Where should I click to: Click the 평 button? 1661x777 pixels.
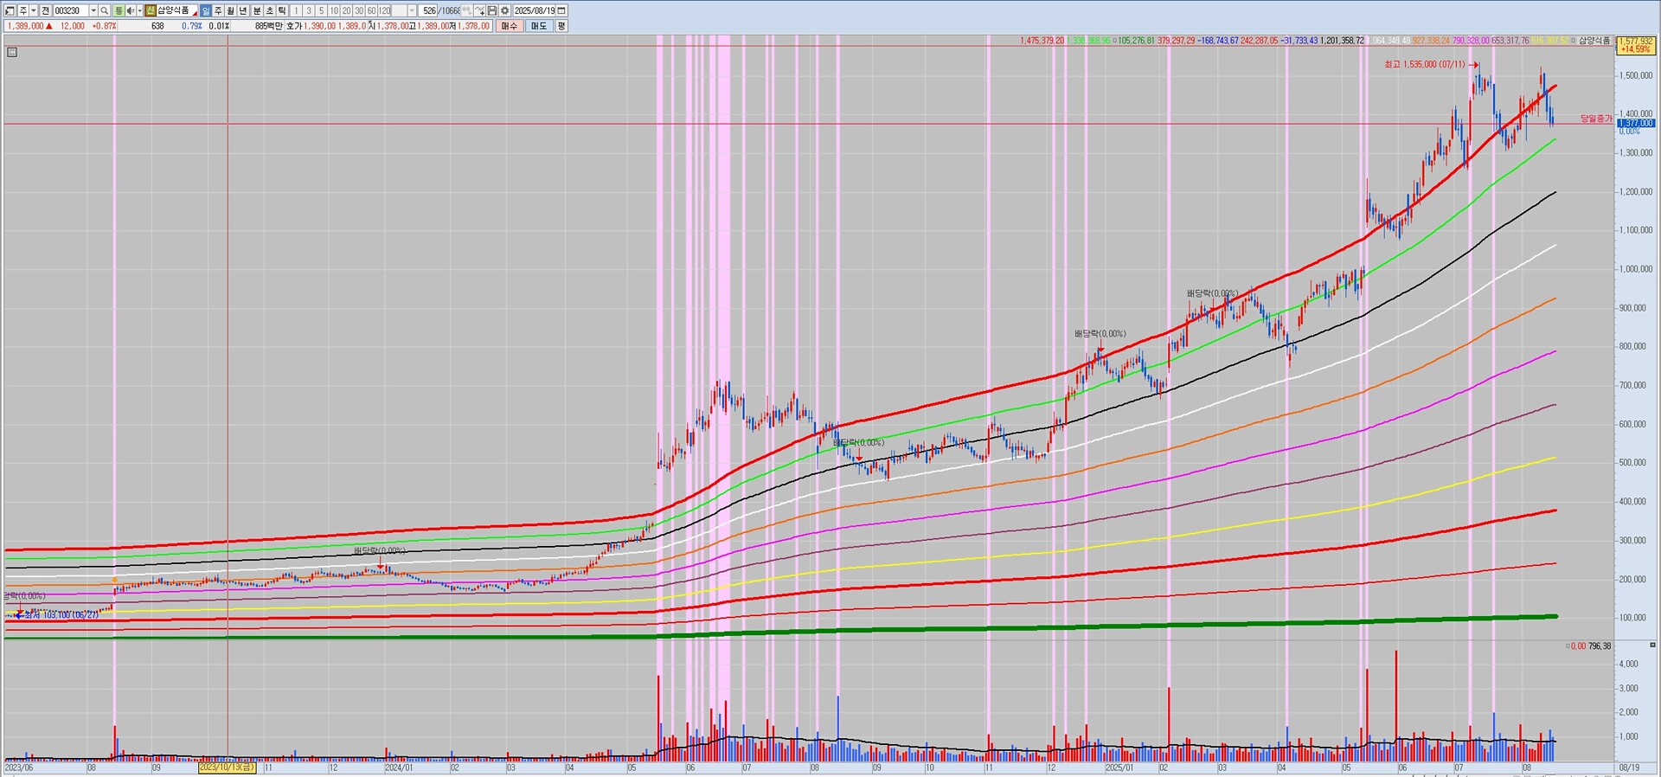coord(561,26)
